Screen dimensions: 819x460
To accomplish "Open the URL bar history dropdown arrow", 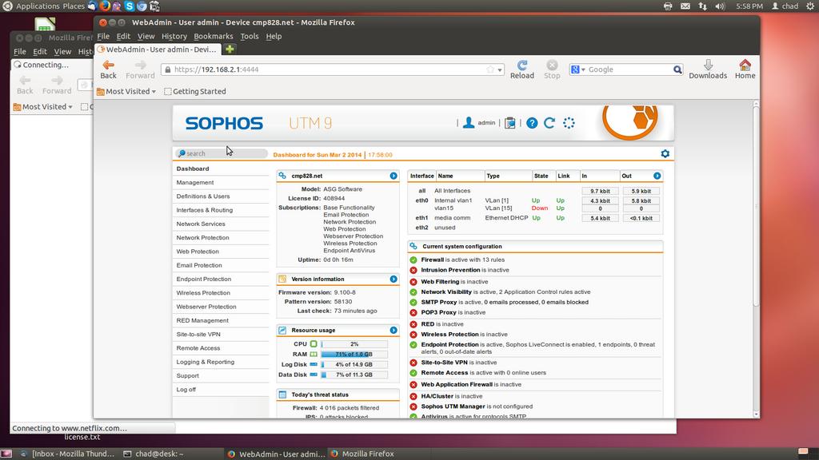I will point(500,70).
